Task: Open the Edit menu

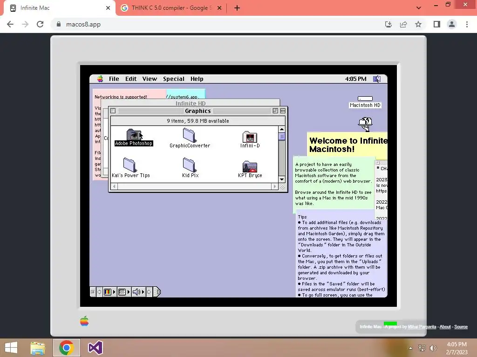Action: [x=131, y=79]
